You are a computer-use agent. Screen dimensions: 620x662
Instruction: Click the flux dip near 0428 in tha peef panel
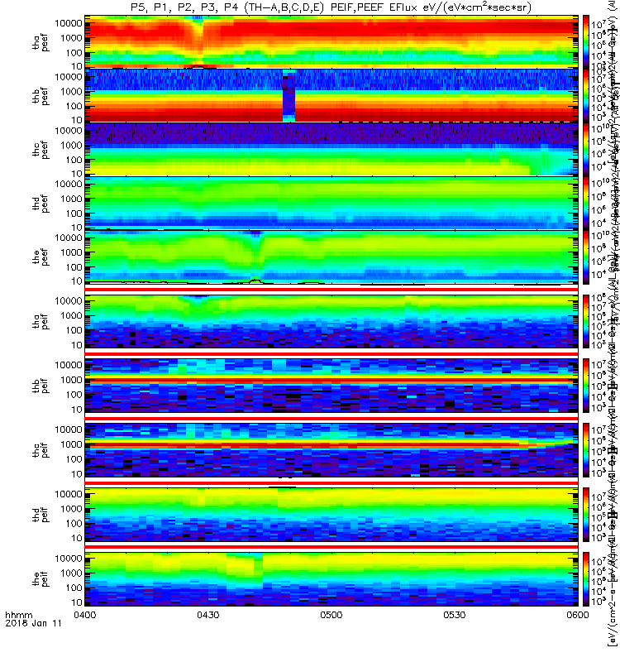[198, 40]
